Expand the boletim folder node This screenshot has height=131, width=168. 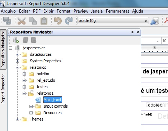(x=24, y=74)
